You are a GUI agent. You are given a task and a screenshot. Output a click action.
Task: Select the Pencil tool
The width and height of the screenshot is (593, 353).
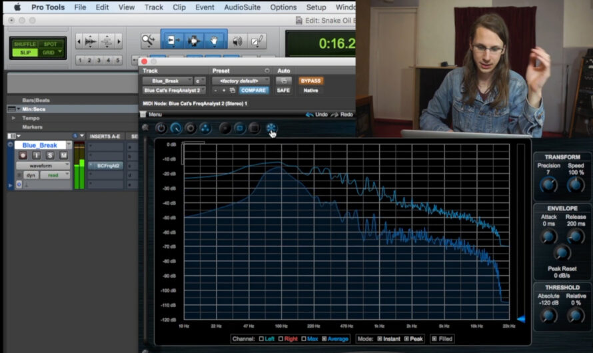[257, 41]
